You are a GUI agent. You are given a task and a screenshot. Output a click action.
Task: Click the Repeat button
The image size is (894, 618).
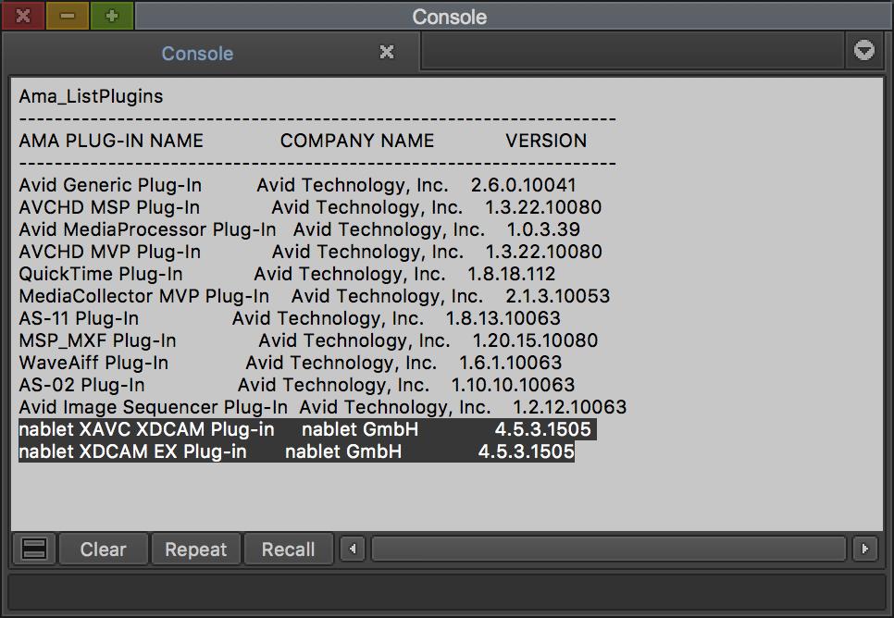[195, 549]
